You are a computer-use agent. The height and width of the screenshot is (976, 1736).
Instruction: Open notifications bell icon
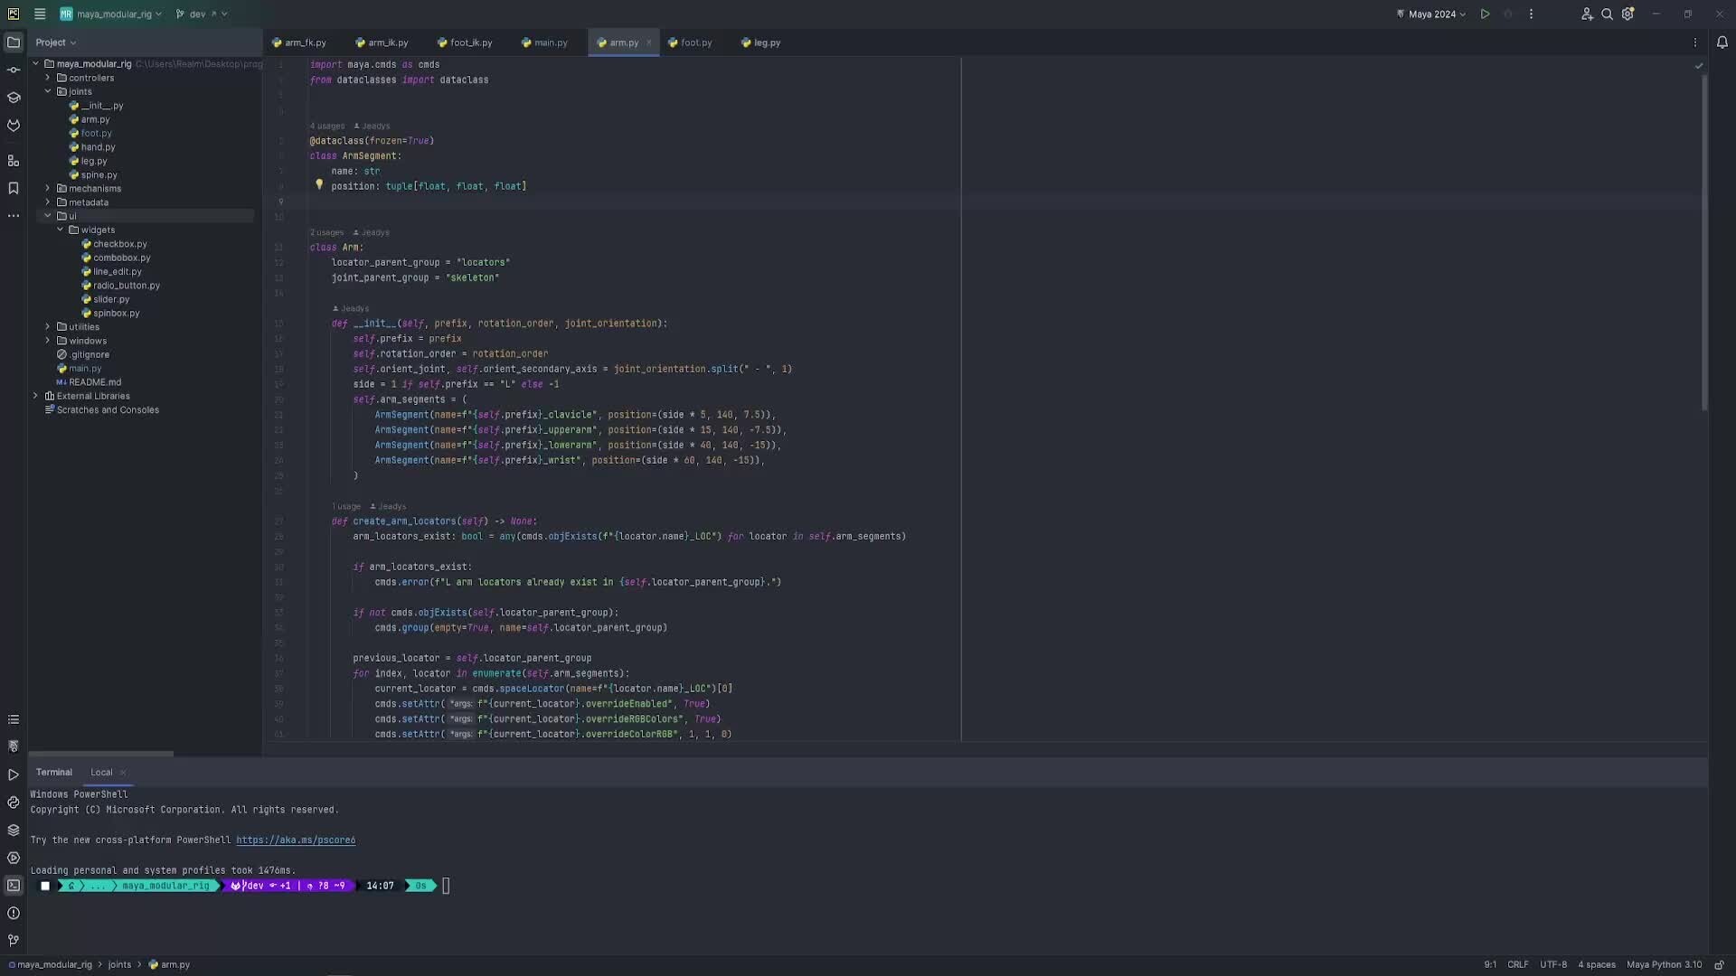(x=1722, y=42)
